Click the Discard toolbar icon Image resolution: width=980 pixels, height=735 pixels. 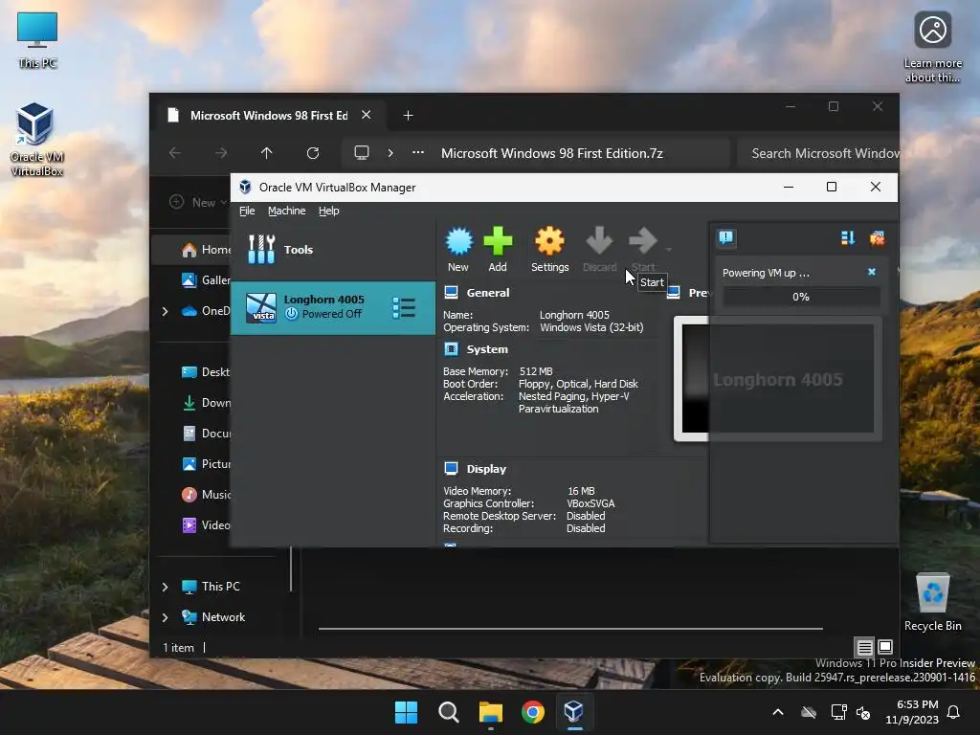(x=599, y=249)
